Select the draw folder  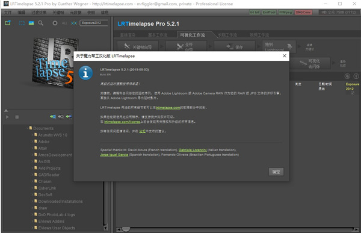click(43, 208)
